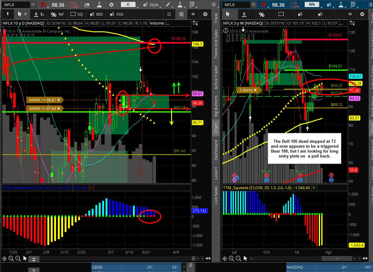Select the pointer tool in right chart toolbar
The width and height of the screenshot is (373, 272).
228,14
